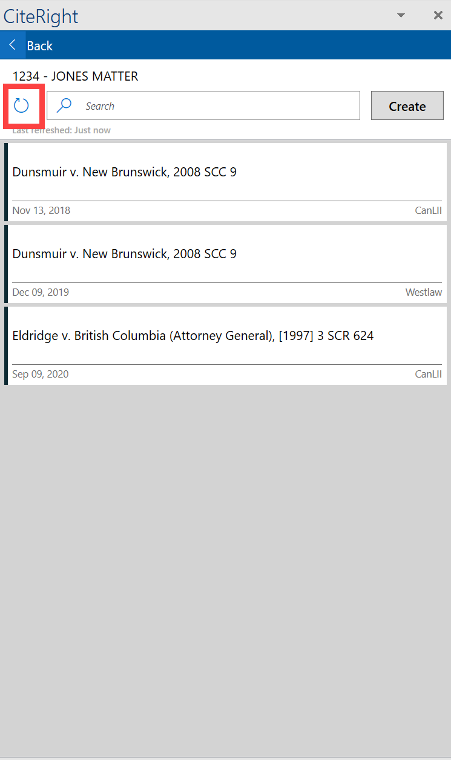451x760 pixels.
Task: Refresh the citation list
Action: tap(21, 106)
